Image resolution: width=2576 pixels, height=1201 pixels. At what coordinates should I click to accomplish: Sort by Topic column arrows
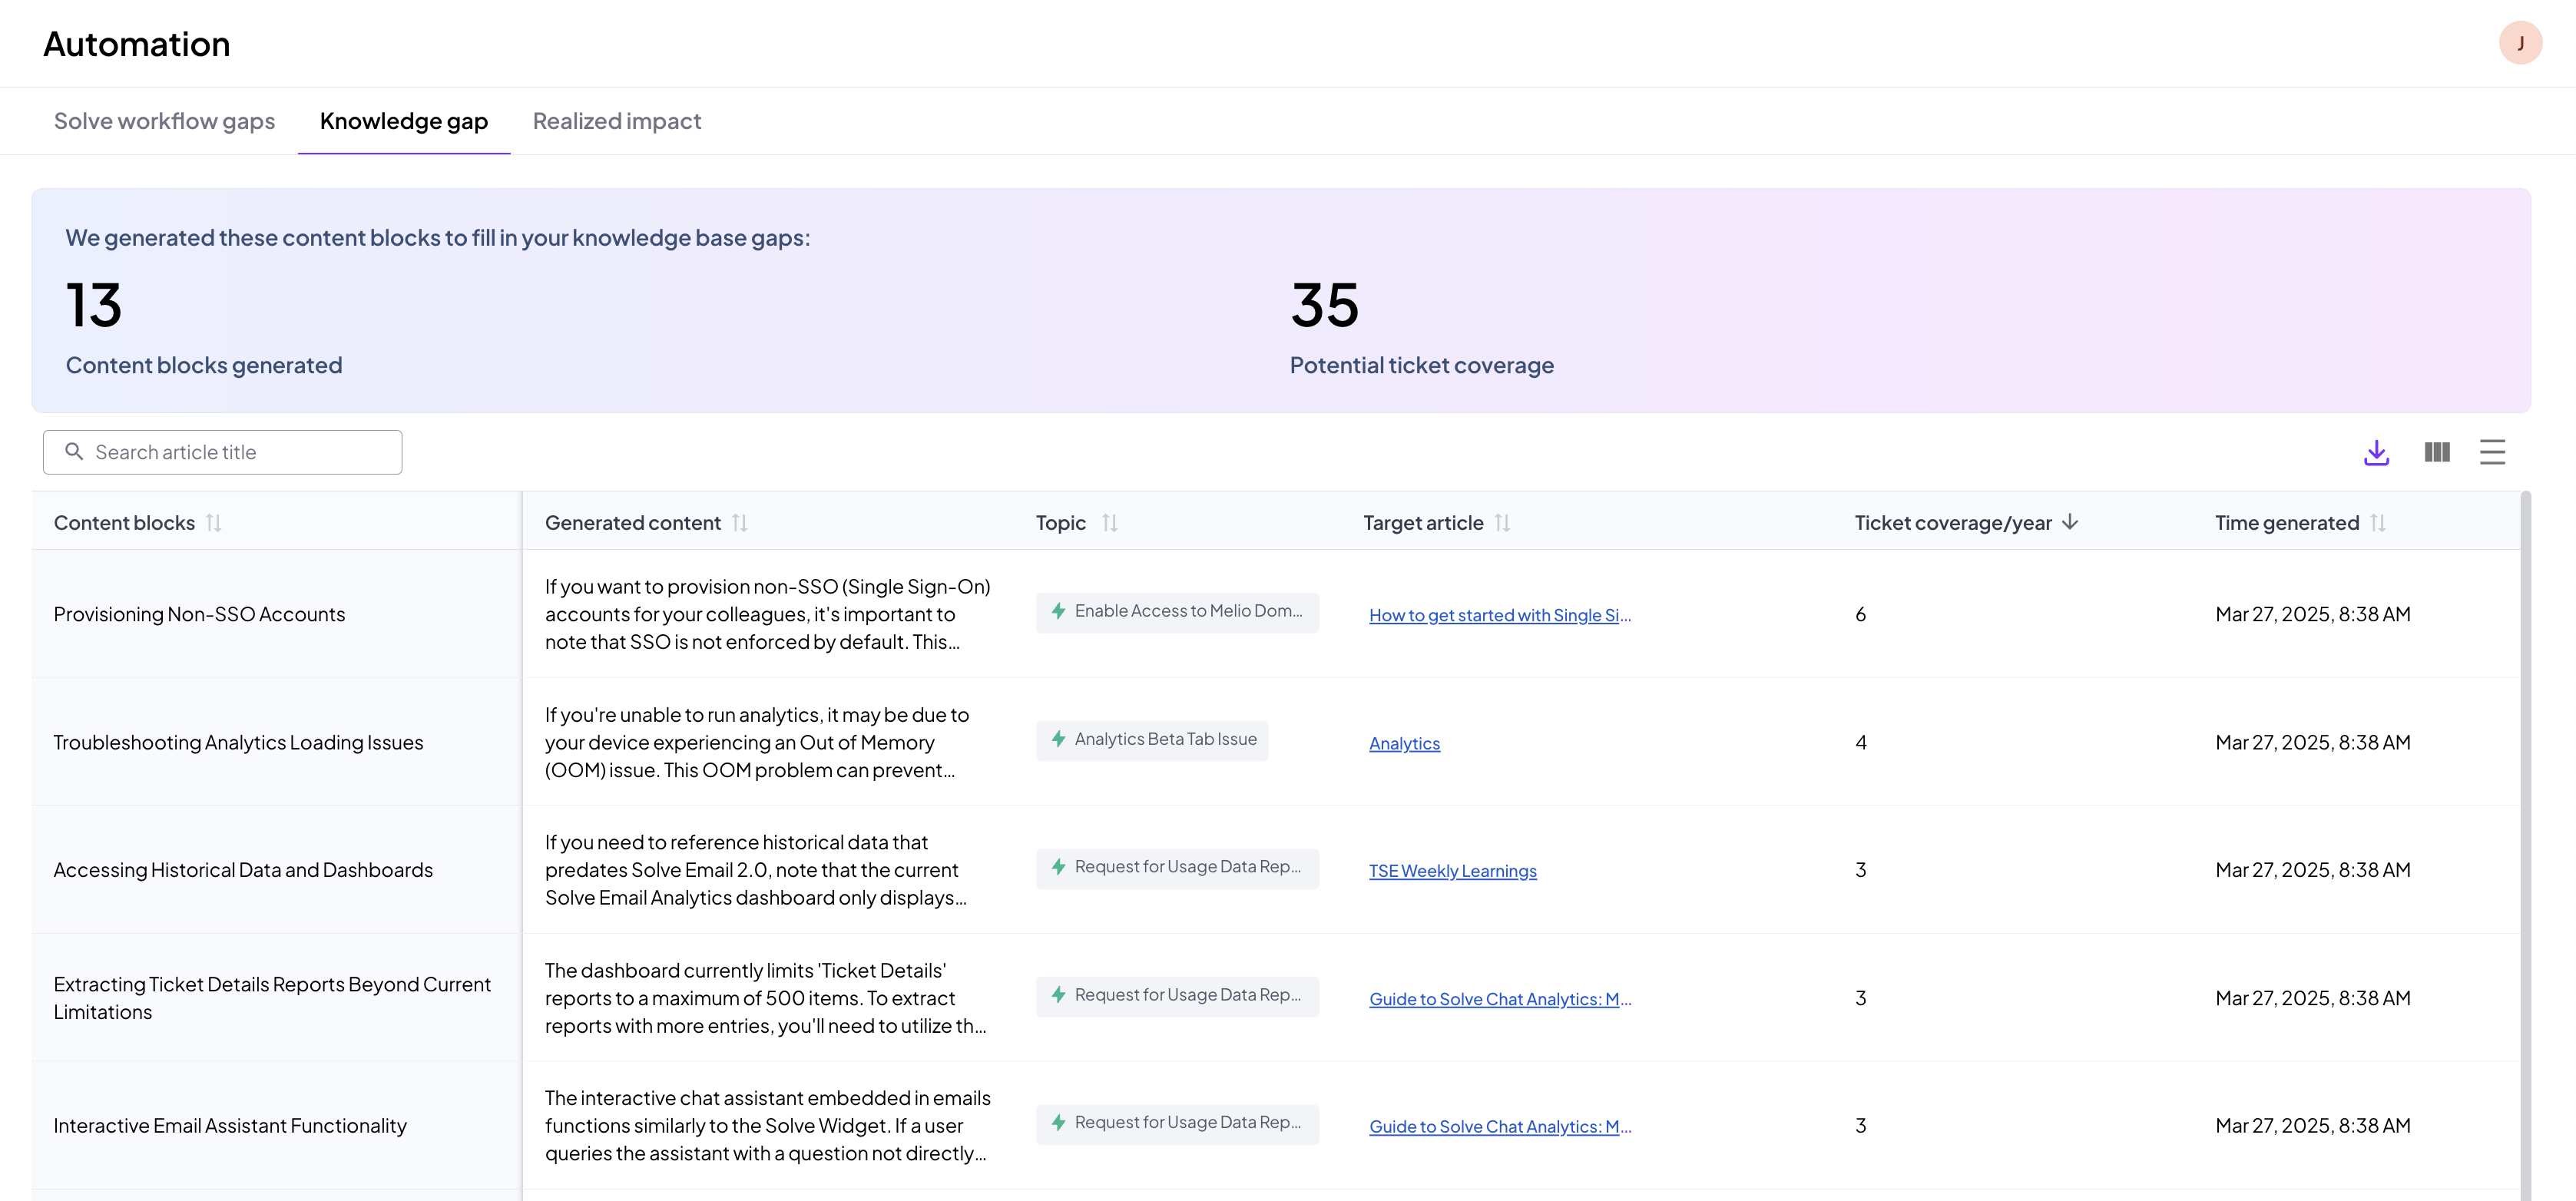1109,523
